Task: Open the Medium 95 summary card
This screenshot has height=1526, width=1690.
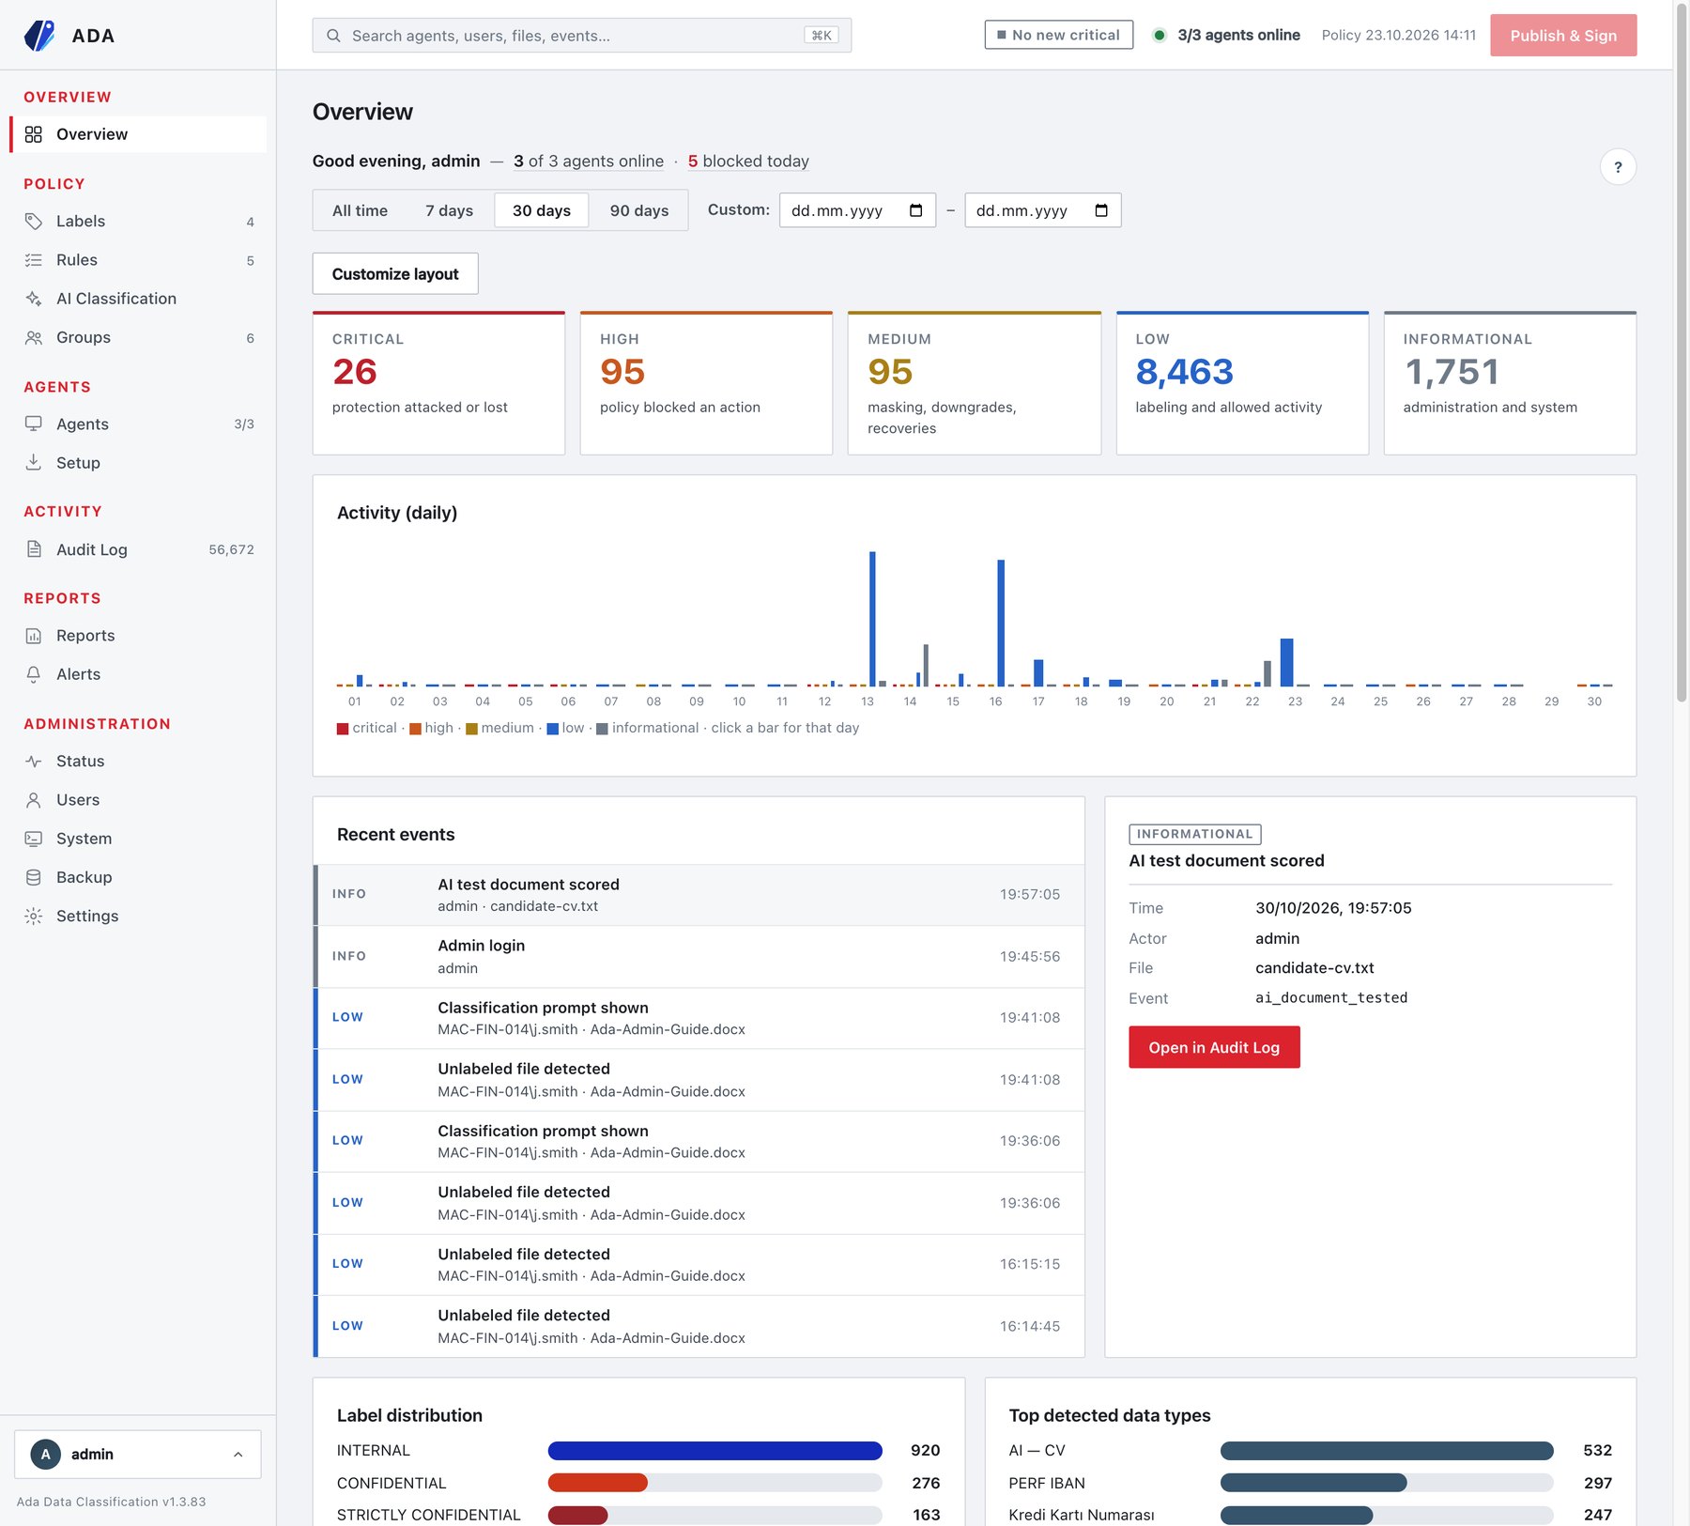Action: point(974,383)
